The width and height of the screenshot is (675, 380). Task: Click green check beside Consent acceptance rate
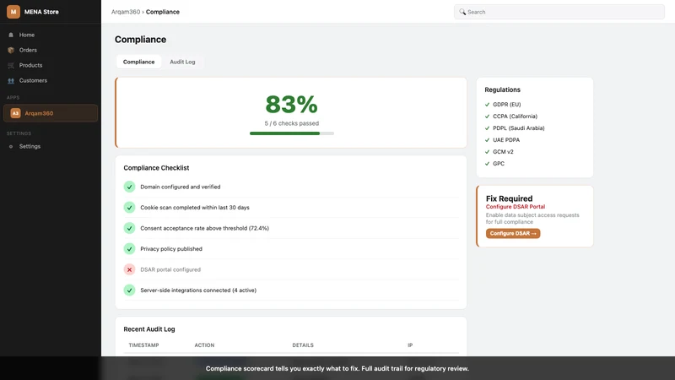point(129,228)
